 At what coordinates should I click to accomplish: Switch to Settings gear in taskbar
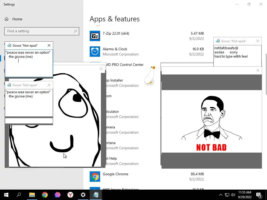[83, 195]
